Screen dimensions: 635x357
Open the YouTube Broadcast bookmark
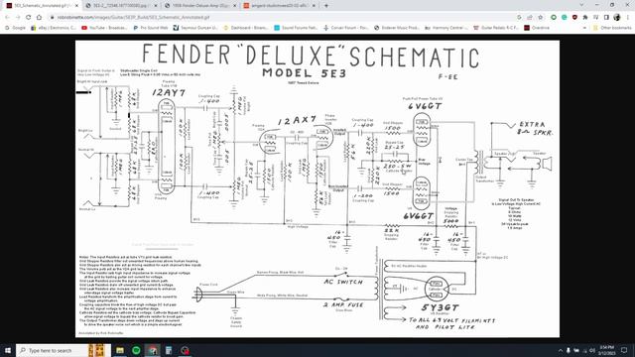[x=104, y=28]
